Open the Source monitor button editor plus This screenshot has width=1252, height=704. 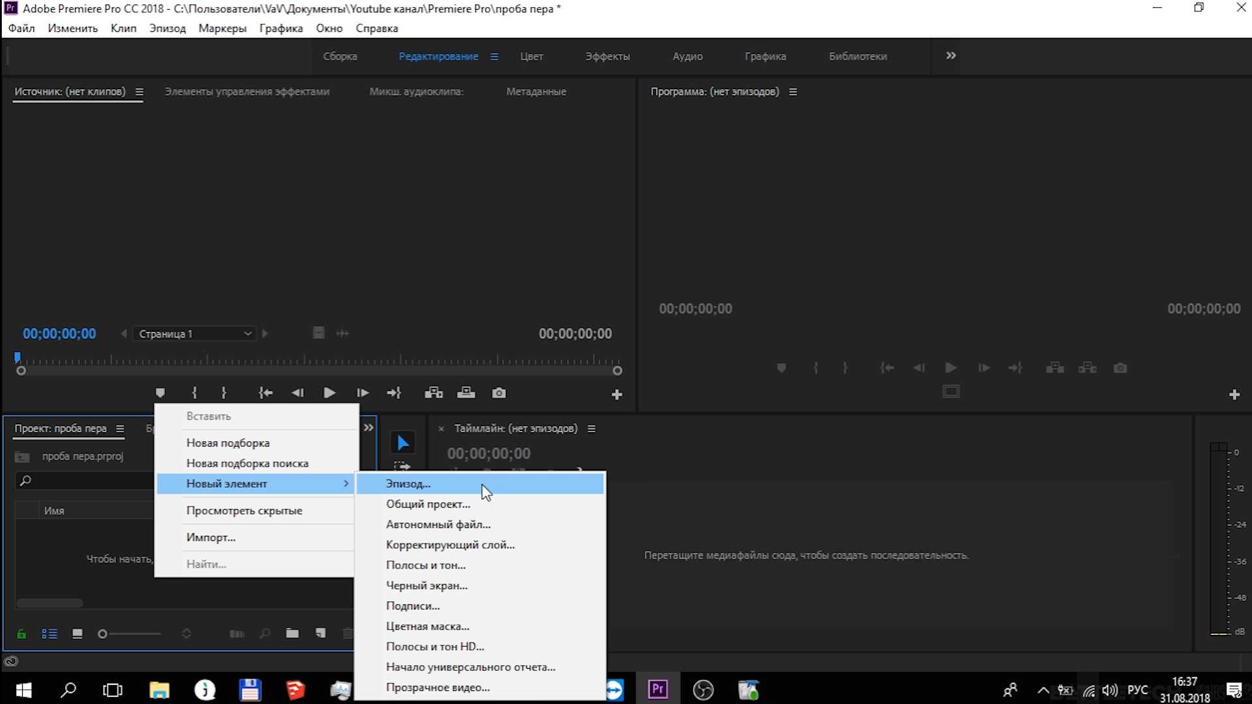click(x=616, y=394)
